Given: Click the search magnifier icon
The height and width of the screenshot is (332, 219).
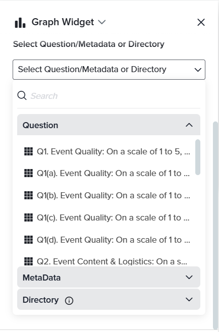Looking at the screenshot, I should (22, 96).
